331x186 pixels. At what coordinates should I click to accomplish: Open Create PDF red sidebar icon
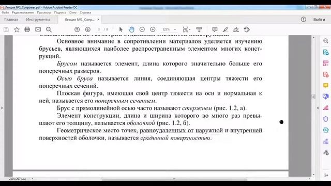(326, 74)
